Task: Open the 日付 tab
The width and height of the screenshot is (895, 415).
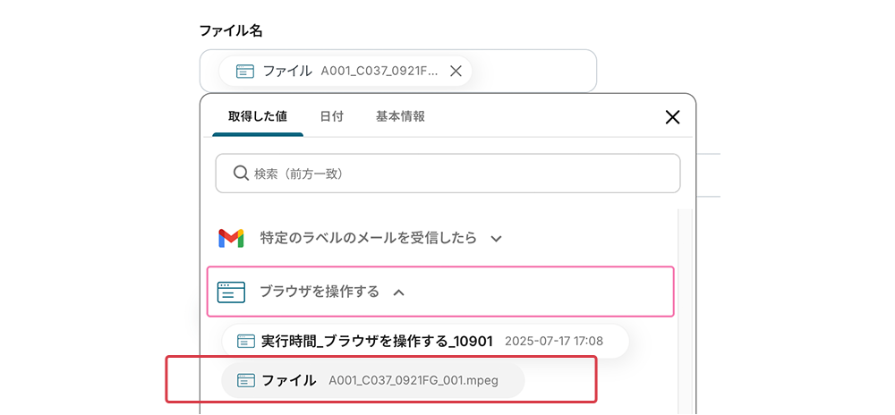Action: [332, 117]
